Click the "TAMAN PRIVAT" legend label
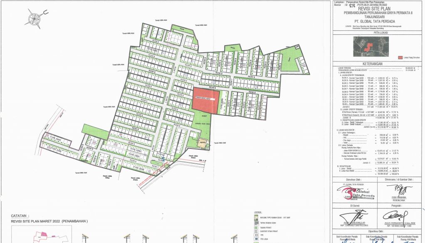Image resolution: width=425 pixels, height=243 pixels. click(265, 228)
